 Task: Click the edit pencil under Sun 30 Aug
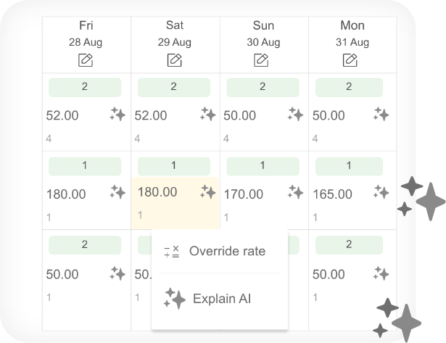pos(261,60)
